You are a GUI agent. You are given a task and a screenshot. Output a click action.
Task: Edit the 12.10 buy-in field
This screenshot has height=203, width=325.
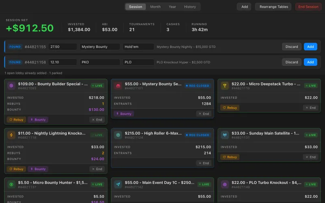click(x=63, y=62)
